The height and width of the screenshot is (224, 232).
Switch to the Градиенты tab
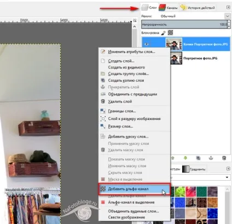194,169
